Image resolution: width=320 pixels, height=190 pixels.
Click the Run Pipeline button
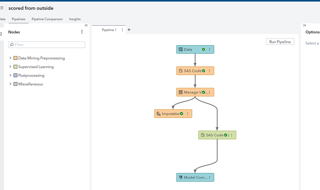280,42
